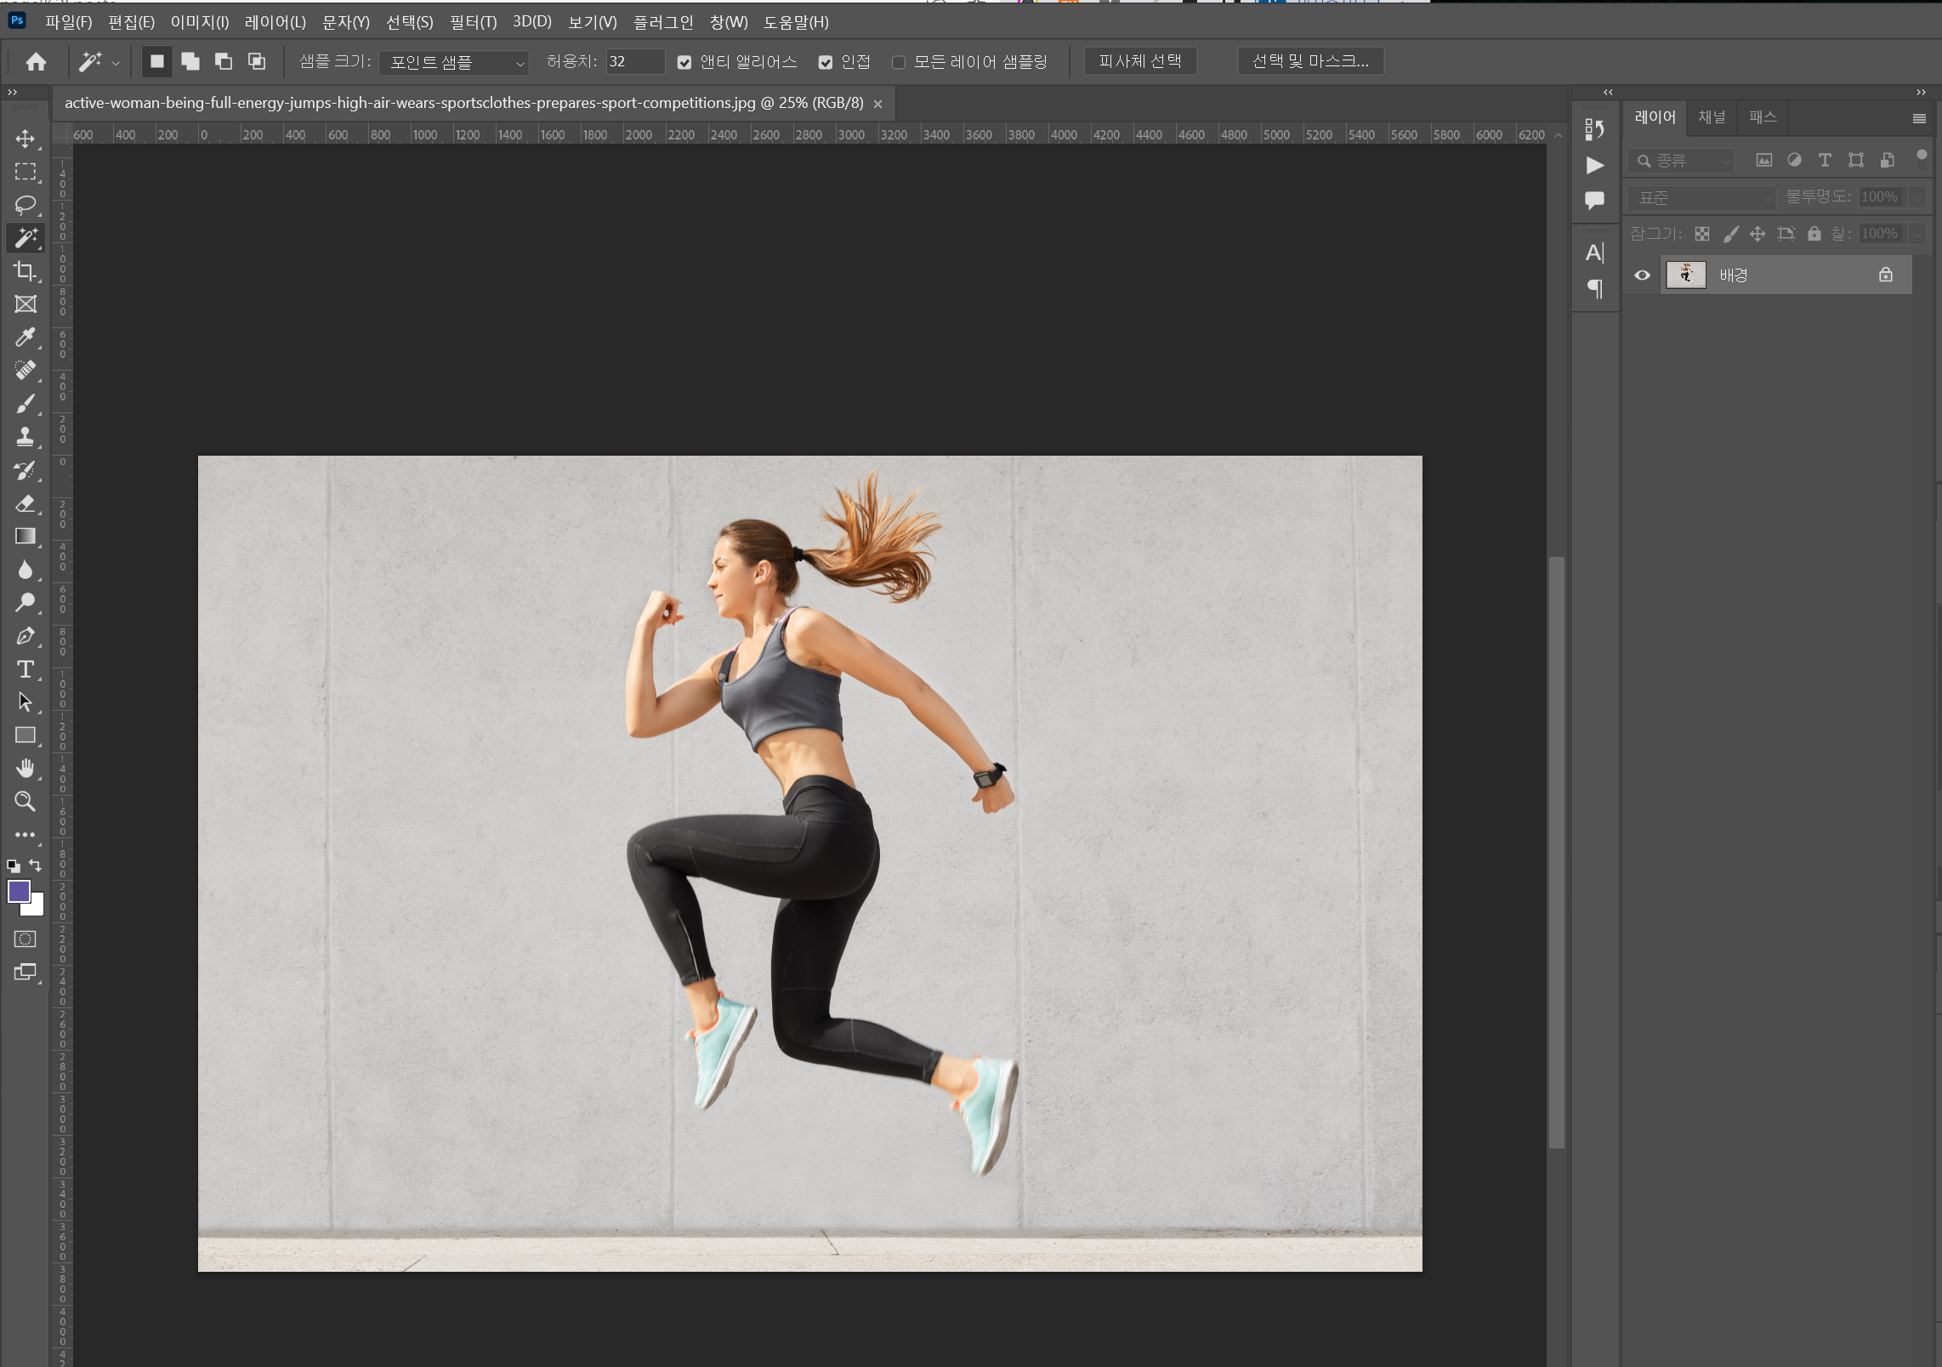Switch to the 채널 tab

(x=1712, y=117)
